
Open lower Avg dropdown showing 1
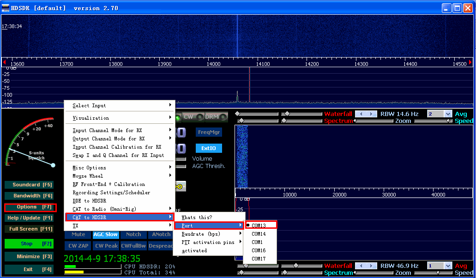(x=448, y=266)
